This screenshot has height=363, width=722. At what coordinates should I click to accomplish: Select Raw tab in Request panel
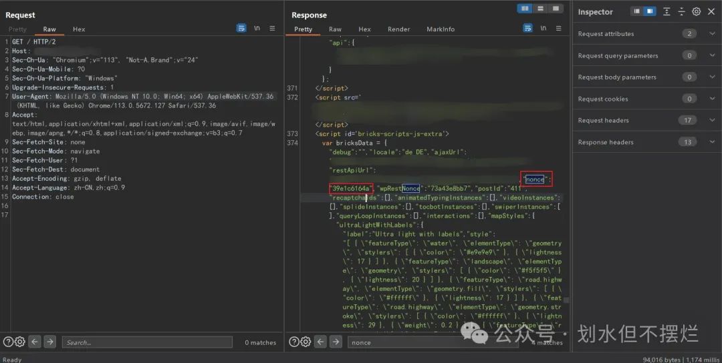[x=49, y=29]
